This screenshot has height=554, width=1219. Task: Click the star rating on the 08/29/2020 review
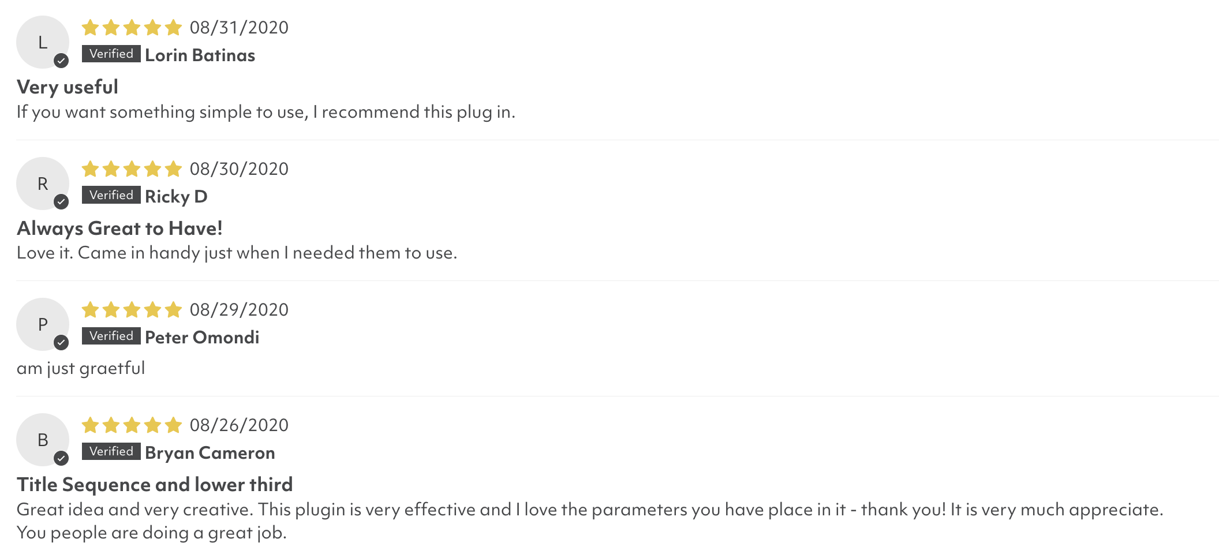132,310
